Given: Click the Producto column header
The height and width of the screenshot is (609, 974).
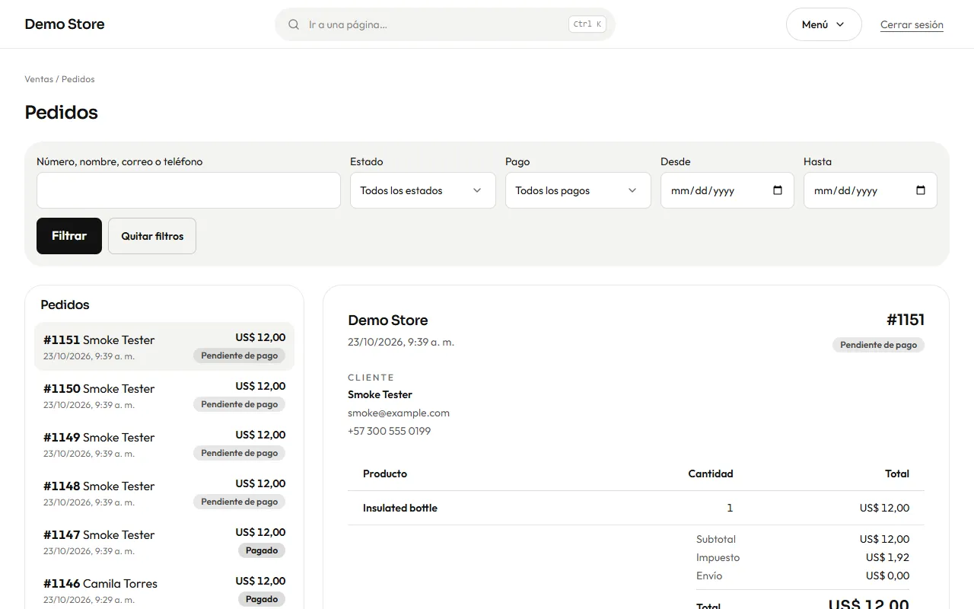Looking at the screenshot, I should pos(385,473).
